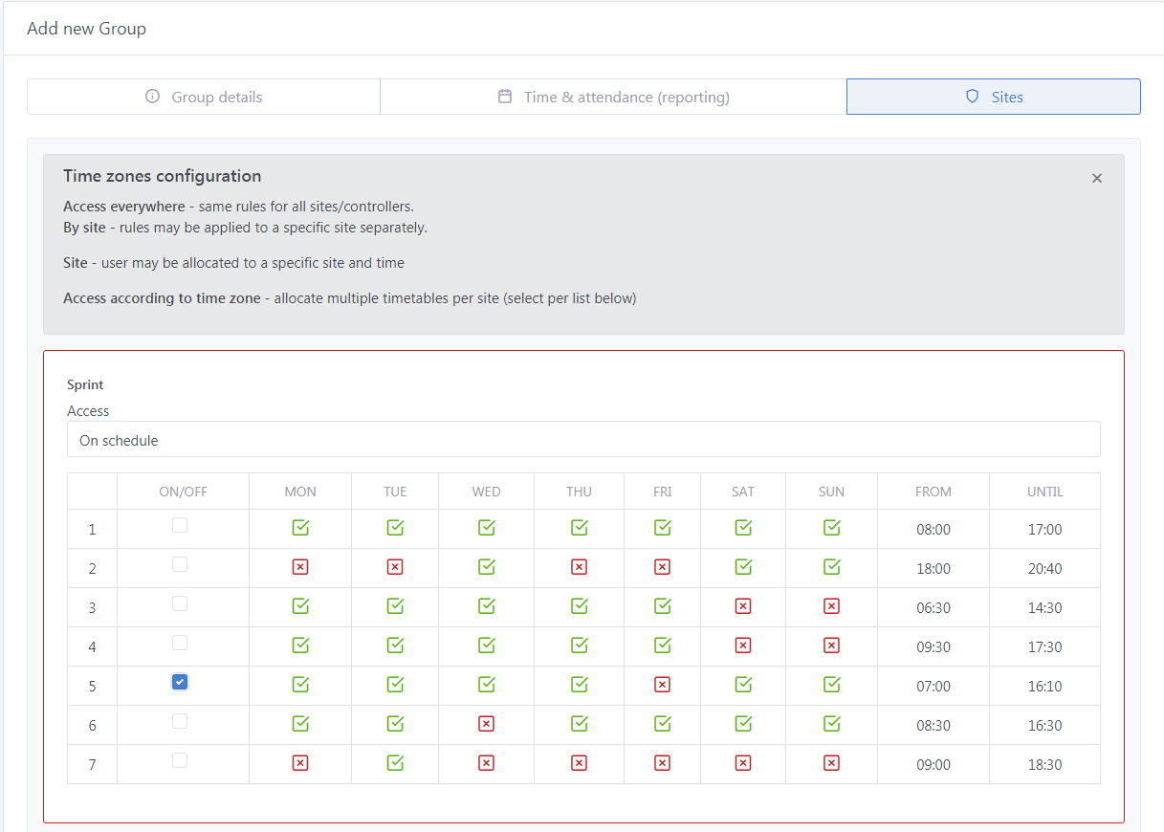Click the green Tuesday check icon in row 7

coord(395,763)
